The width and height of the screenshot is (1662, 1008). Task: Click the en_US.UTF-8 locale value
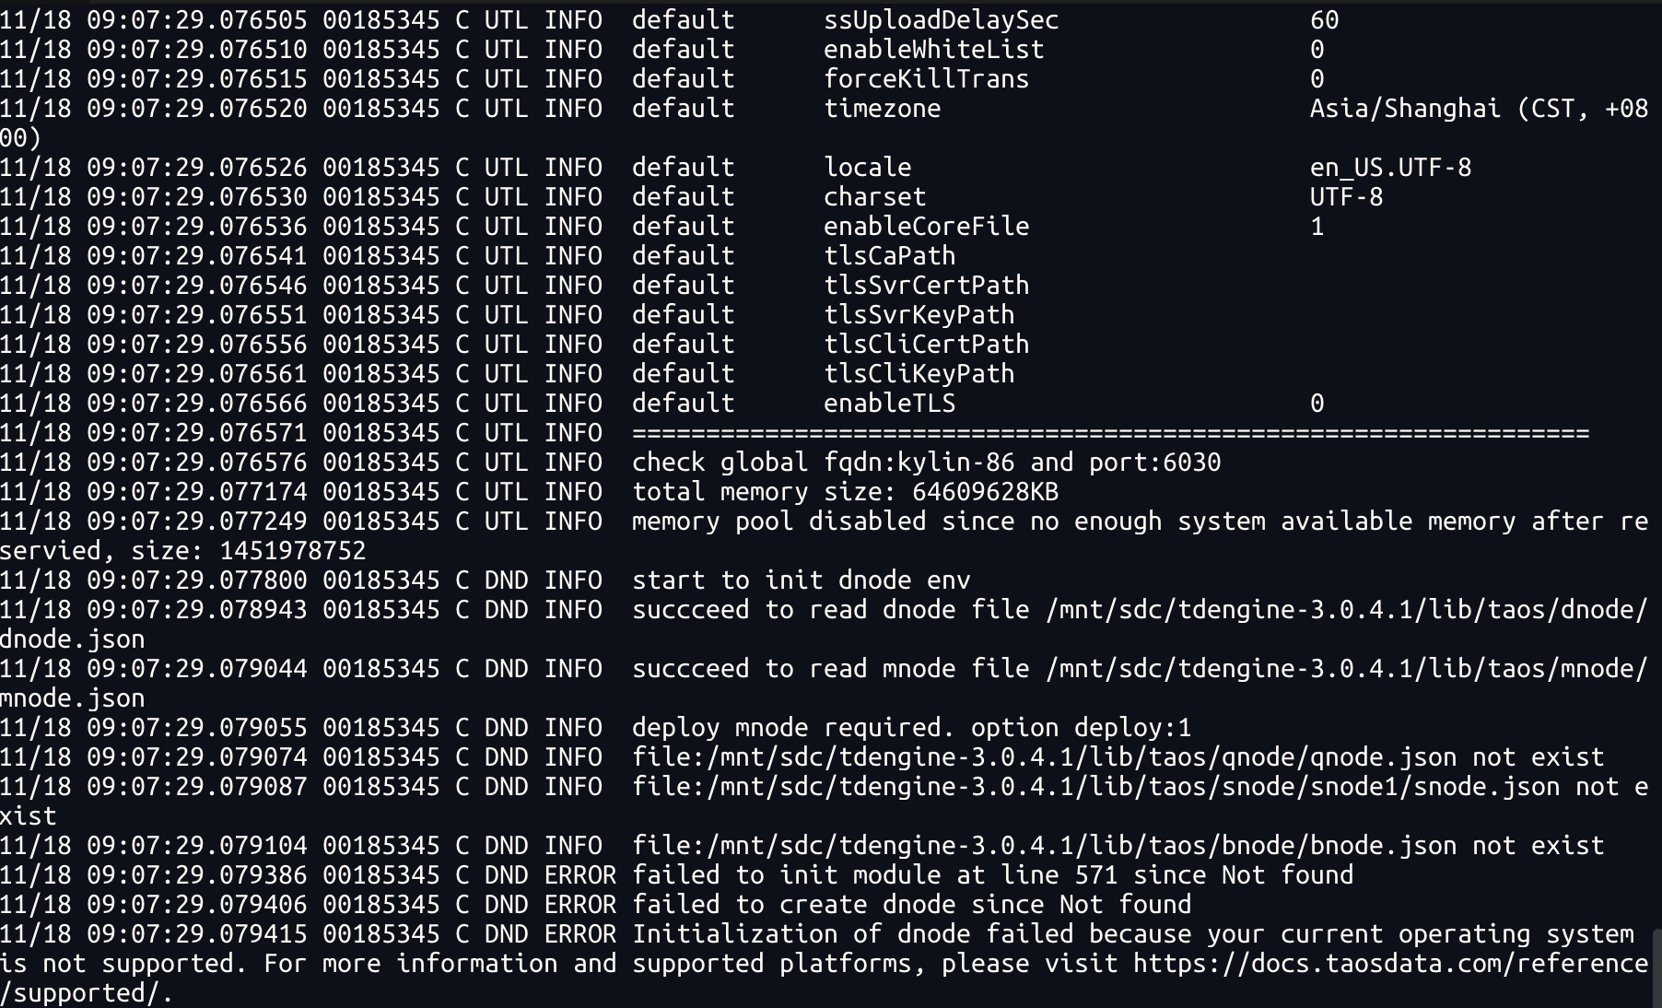click(x=1390, y=168)
